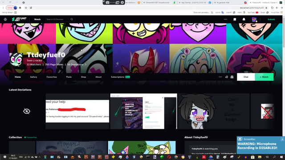
Task: Open the crying chibi deviation thumbnail
Action: [x=214, y=111]
